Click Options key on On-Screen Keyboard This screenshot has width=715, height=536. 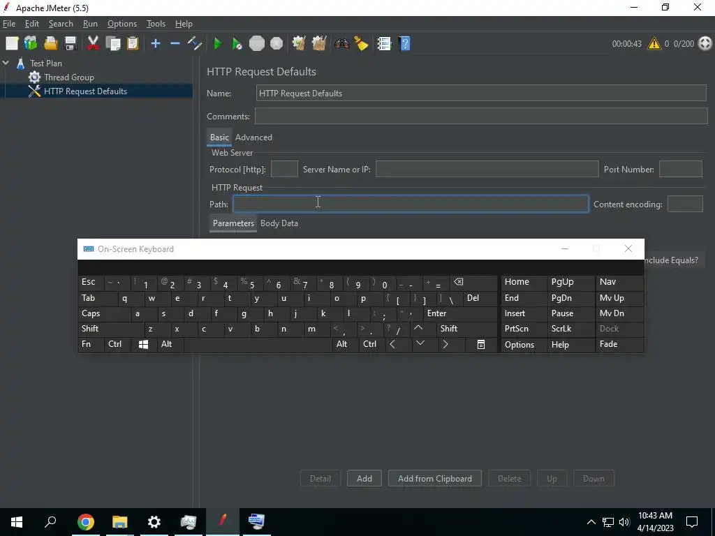524,345
